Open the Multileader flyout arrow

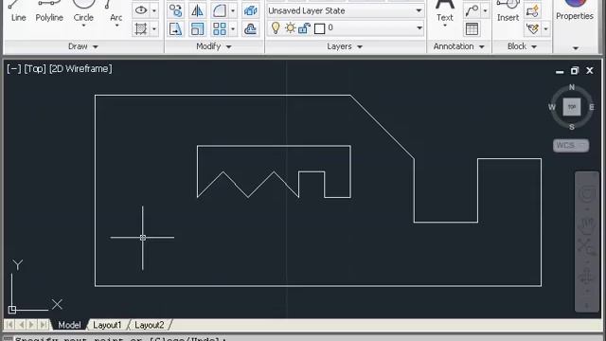pyautogui.click(x=485, y=10)
